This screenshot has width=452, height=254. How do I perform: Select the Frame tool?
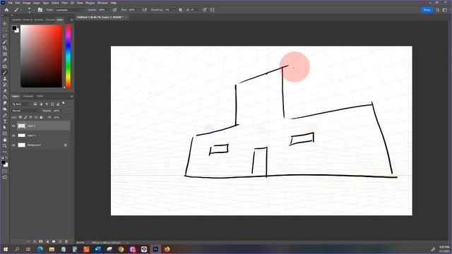pos(5,54)
